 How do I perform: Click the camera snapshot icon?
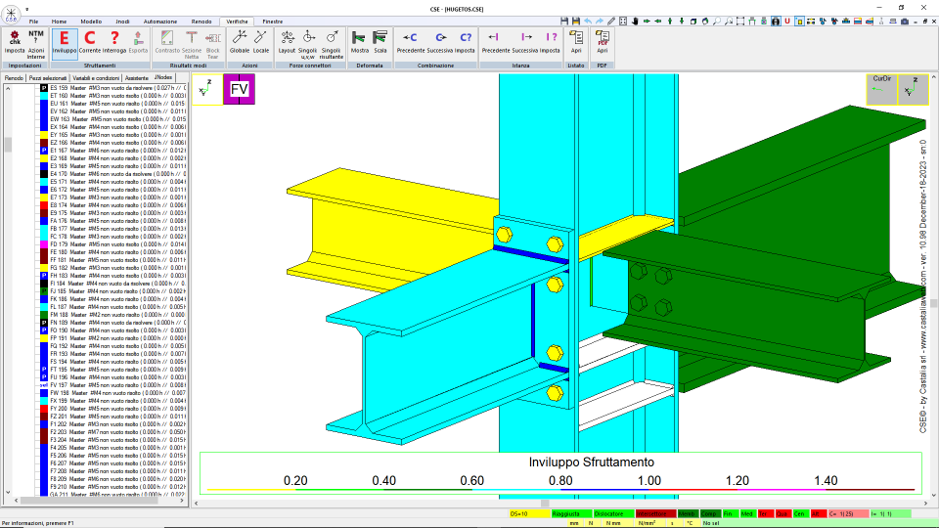(x=904, y=21)
